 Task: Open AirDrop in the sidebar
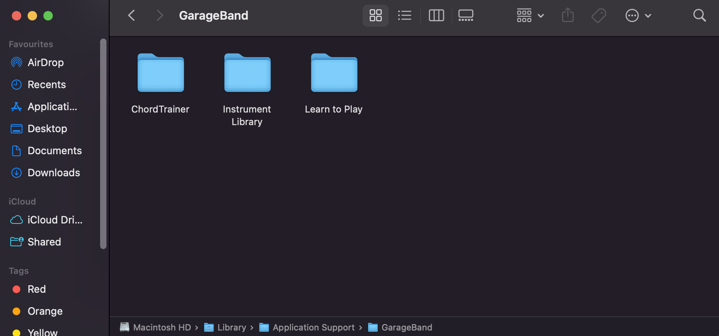pos(46,63)
